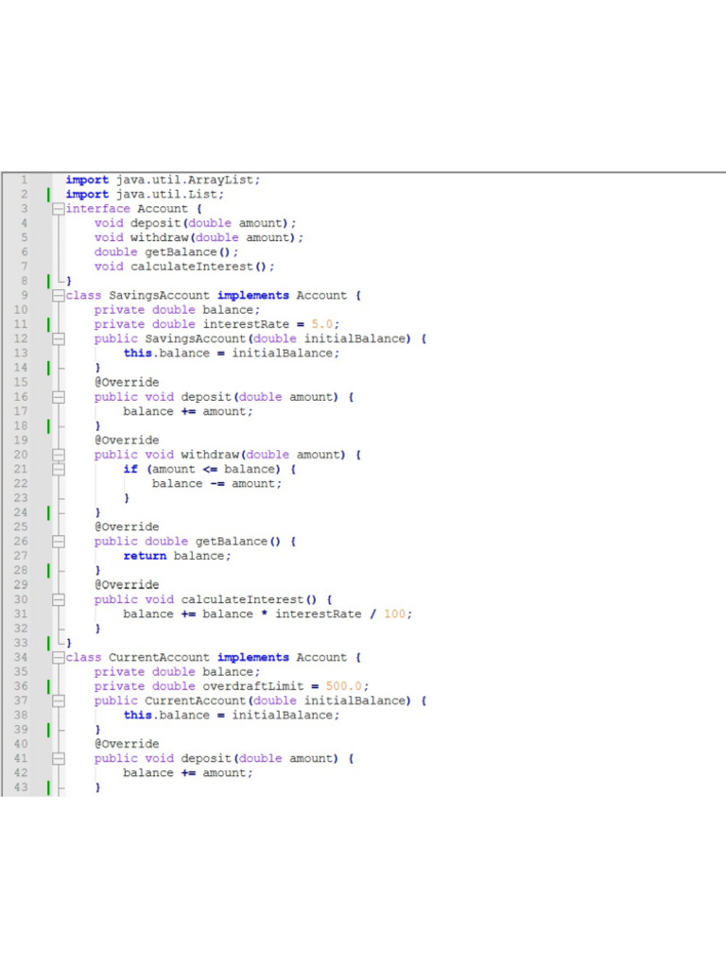This screenshot has height=968, width=726.
Task: Fold the deposit method on line 16
Action: [x=58, y=397]
